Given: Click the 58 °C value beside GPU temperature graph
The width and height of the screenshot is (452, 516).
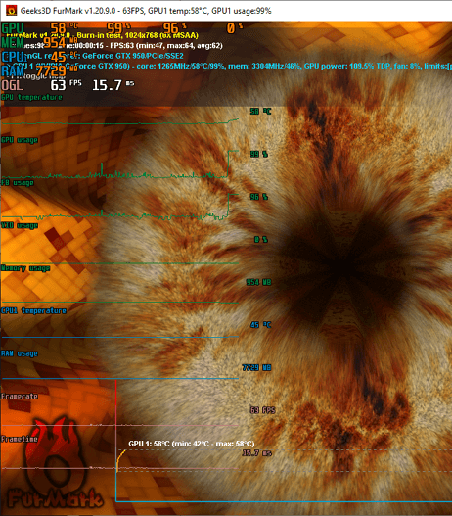Looking at the screenshot, I should point(260,112).
